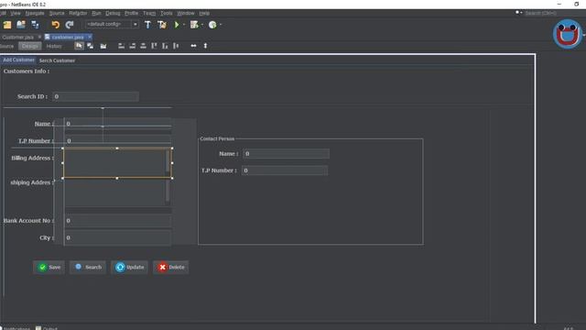Click the Profile Project toolbar icon
586x330 pixels.
pyautogui.click(x=212, y=25)
